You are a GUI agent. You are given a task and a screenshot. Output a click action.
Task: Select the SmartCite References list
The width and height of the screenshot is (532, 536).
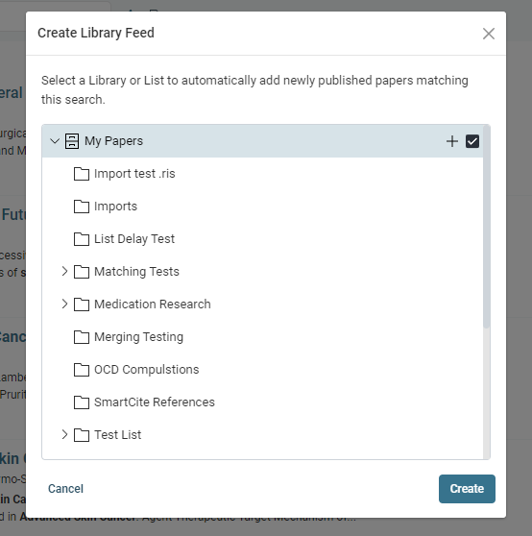coord(155,402)
